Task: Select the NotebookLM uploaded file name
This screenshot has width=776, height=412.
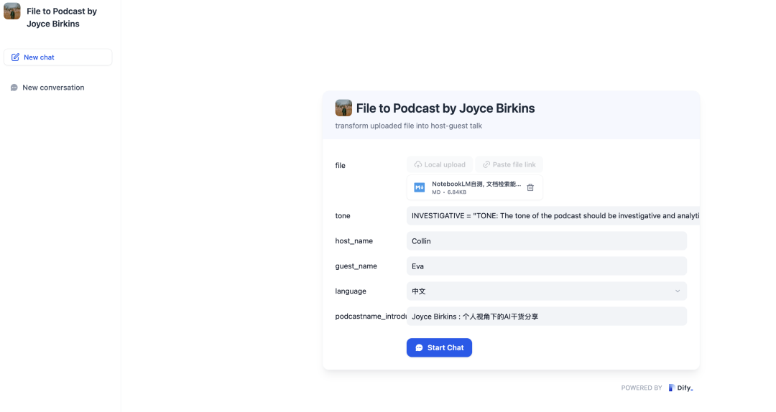Action: tap(476, 184)
